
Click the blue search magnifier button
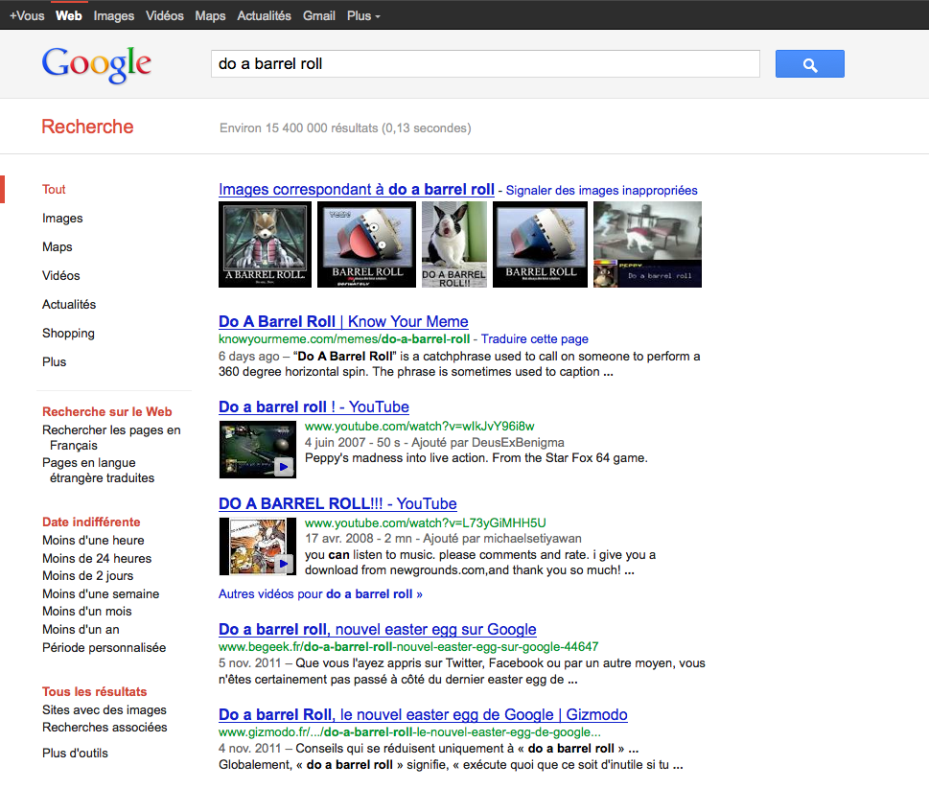pyautogui.click(x=809, y=64)
